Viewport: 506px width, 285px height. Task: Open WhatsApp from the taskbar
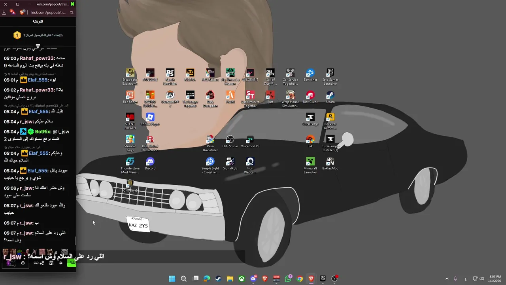point(288,279)
